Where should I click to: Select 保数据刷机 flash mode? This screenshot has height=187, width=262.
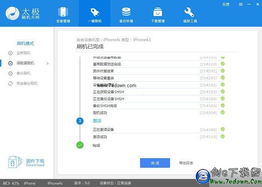click(25, 63)
